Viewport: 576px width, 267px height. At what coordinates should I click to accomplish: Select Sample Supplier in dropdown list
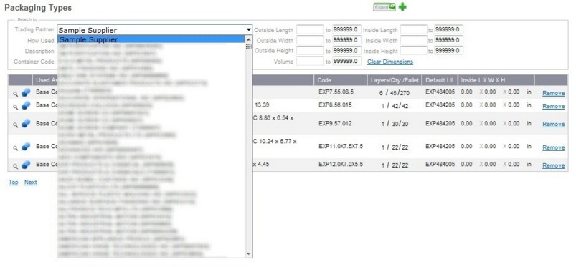point(151,39)
